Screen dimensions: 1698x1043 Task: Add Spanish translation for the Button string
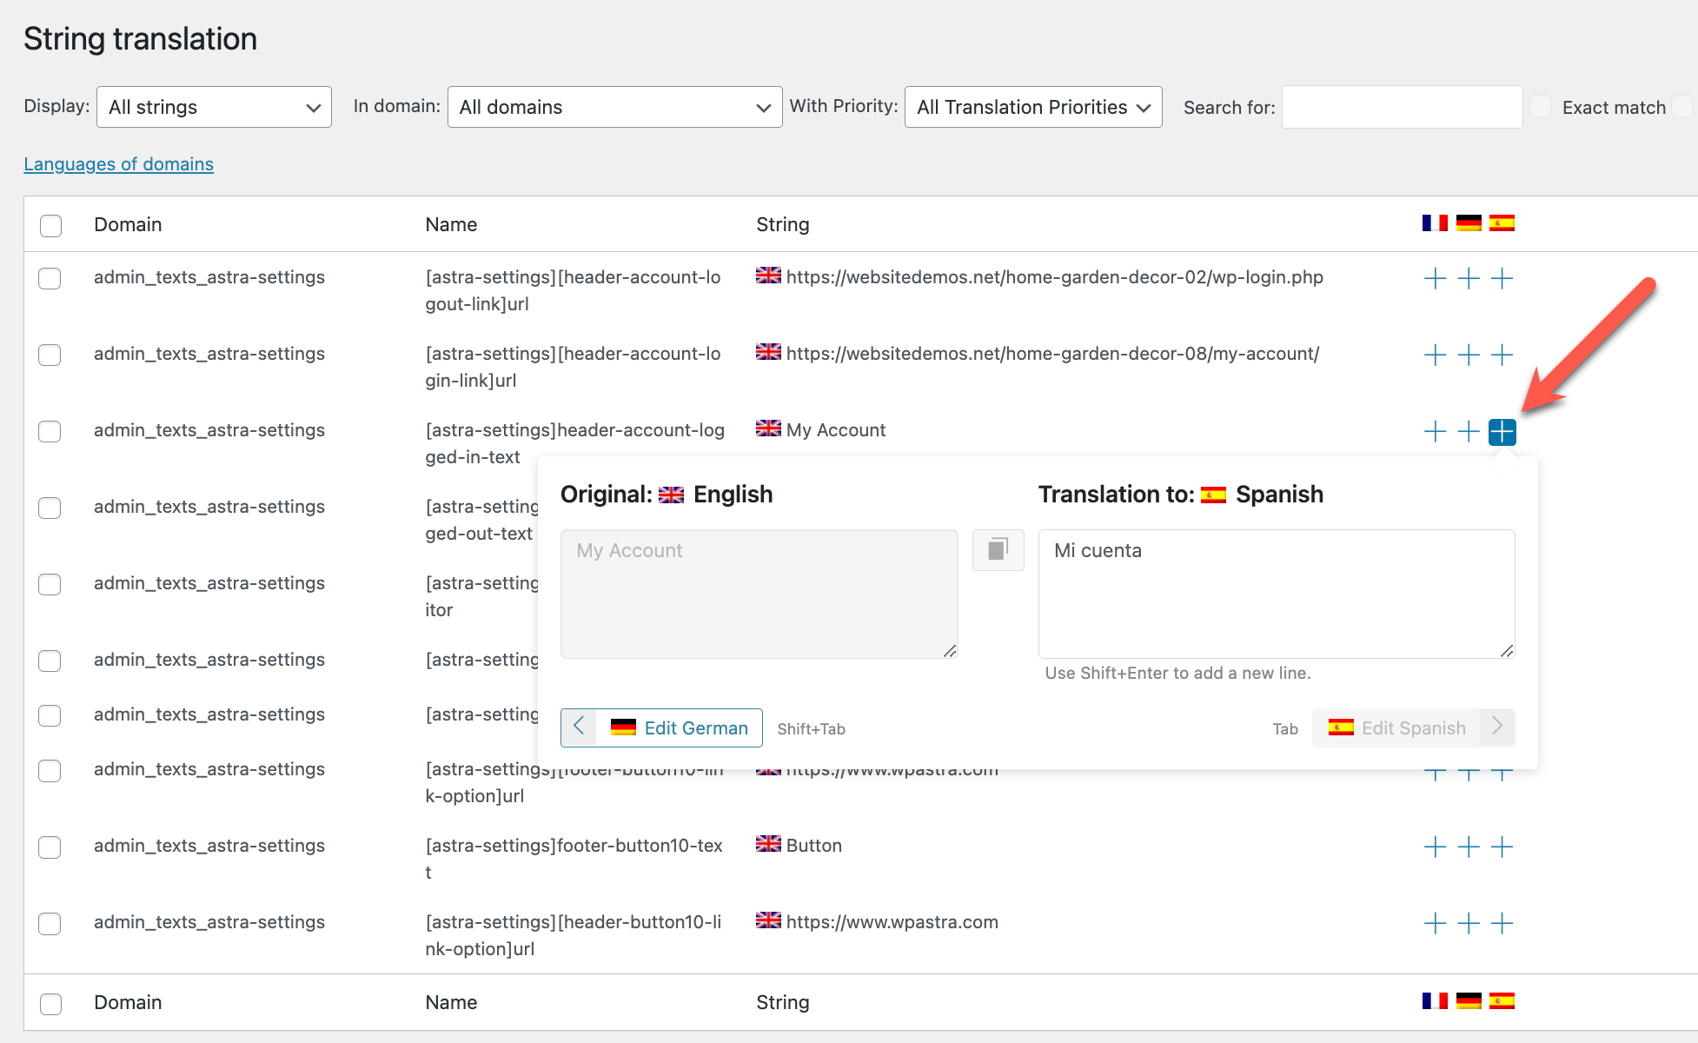pos(1502,847)
